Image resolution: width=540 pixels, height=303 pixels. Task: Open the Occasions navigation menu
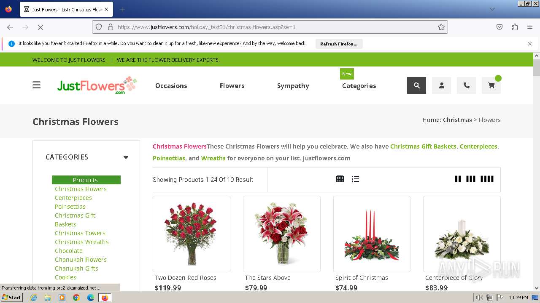171,85
